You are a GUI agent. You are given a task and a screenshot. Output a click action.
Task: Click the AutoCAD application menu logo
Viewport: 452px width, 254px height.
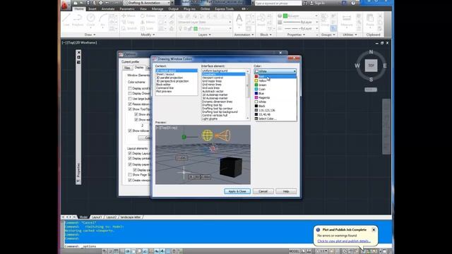coord(64,5)
